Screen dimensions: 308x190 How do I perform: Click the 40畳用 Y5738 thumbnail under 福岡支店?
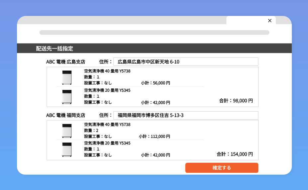67,131
